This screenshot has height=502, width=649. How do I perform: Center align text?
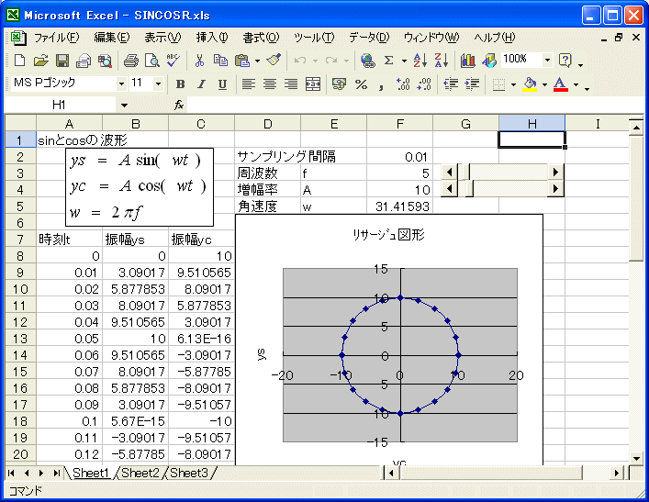pyautogui.click(x=270, y=84)
